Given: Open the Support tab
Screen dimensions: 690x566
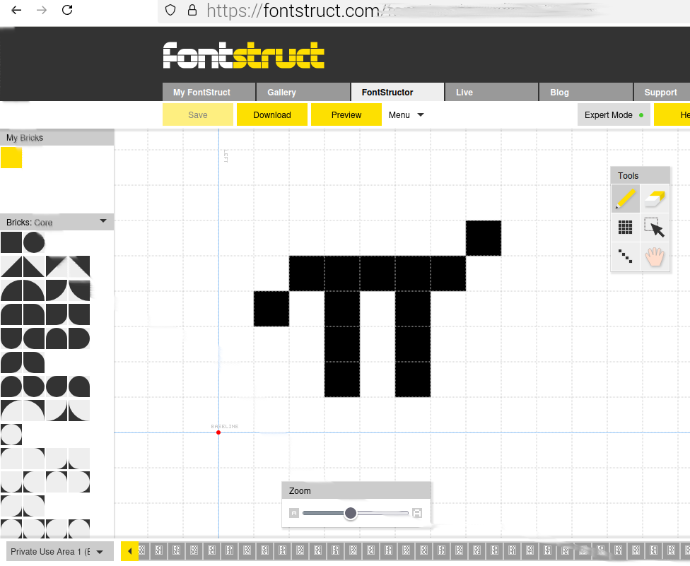Looking at the screenshot, I should (662, 93).
